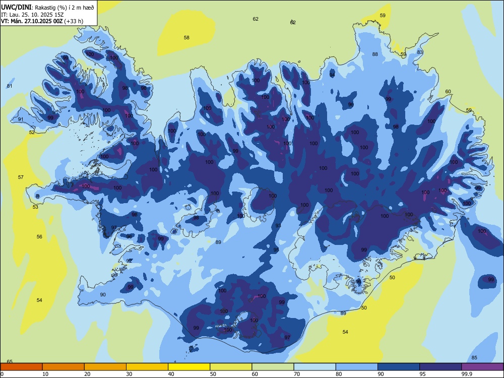The image size is (504, 378).
Task: Click the map value '94' on the map
Action: click(x=332, y=75)
